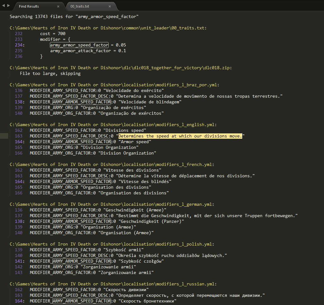Select the Find Results tab
The width and height of the screenshot is (324, 305).
coord(29,6)
